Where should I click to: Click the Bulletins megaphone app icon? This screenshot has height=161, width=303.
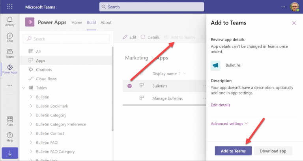point(215,65)
